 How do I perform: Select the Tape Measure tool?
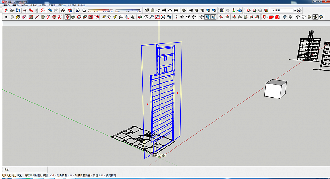(x=104, y=17)
